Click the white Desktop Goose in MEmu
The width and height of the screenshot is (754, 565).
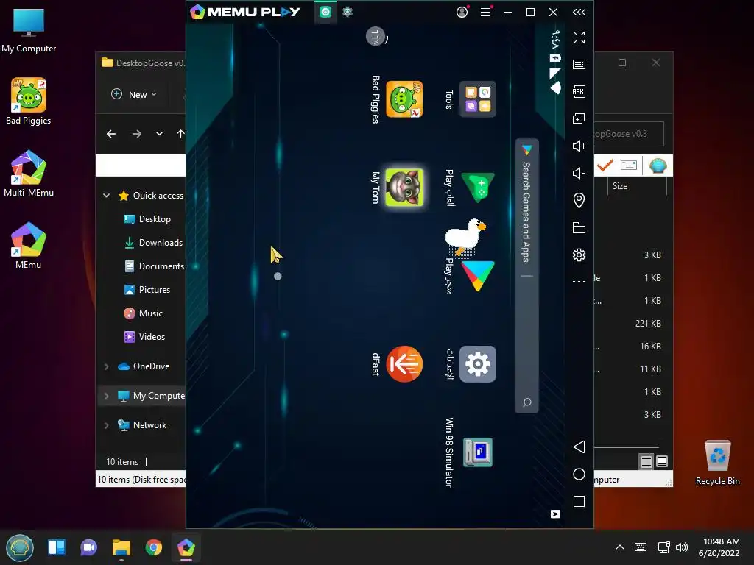pos(465,238)
